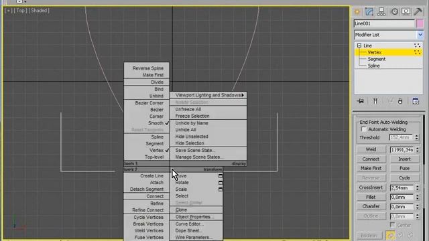Open Configure Modifier Sets icon
Image resolution: width=429 pixels, height=241 pixels.
pyautogui.click(x=416, y=101)
